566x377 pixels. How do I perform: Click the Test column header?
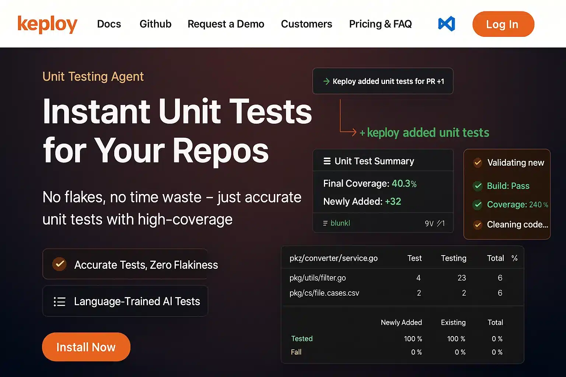click(415, 258)
